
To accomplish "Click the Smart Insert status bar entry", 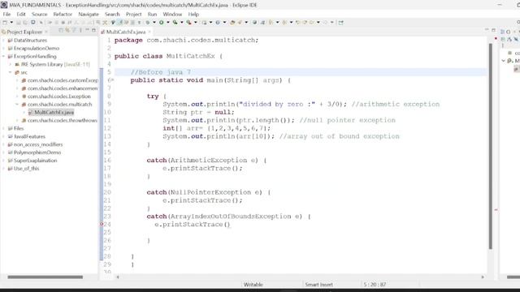I will point(318,285).
